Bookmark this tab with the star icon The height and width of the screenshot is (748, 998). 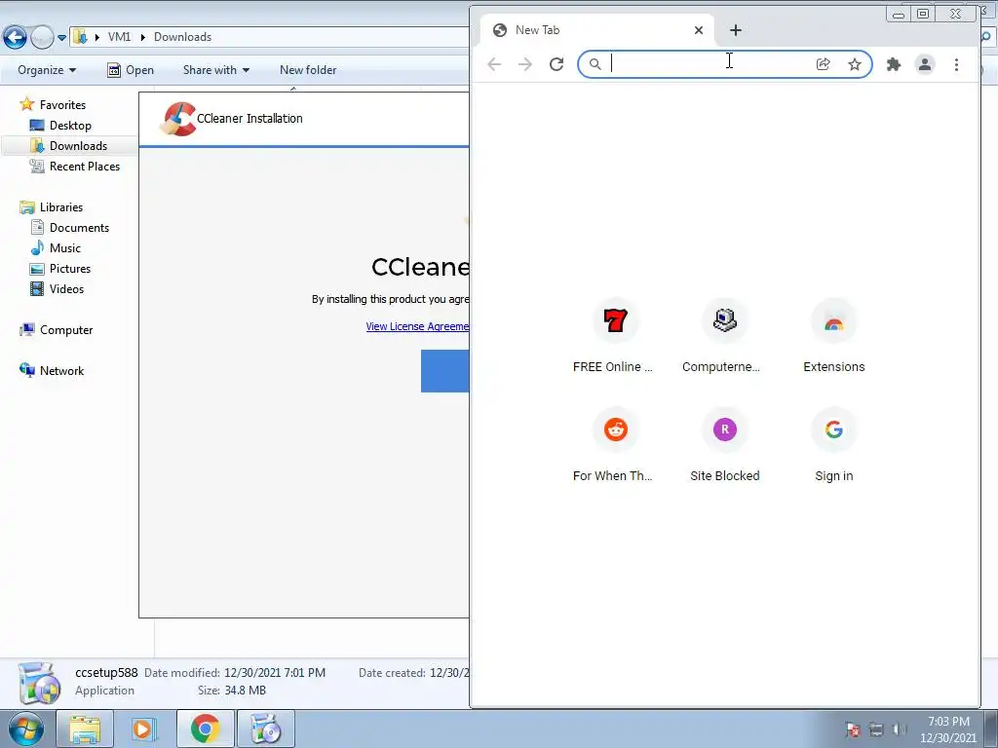(x=855, y=64)
